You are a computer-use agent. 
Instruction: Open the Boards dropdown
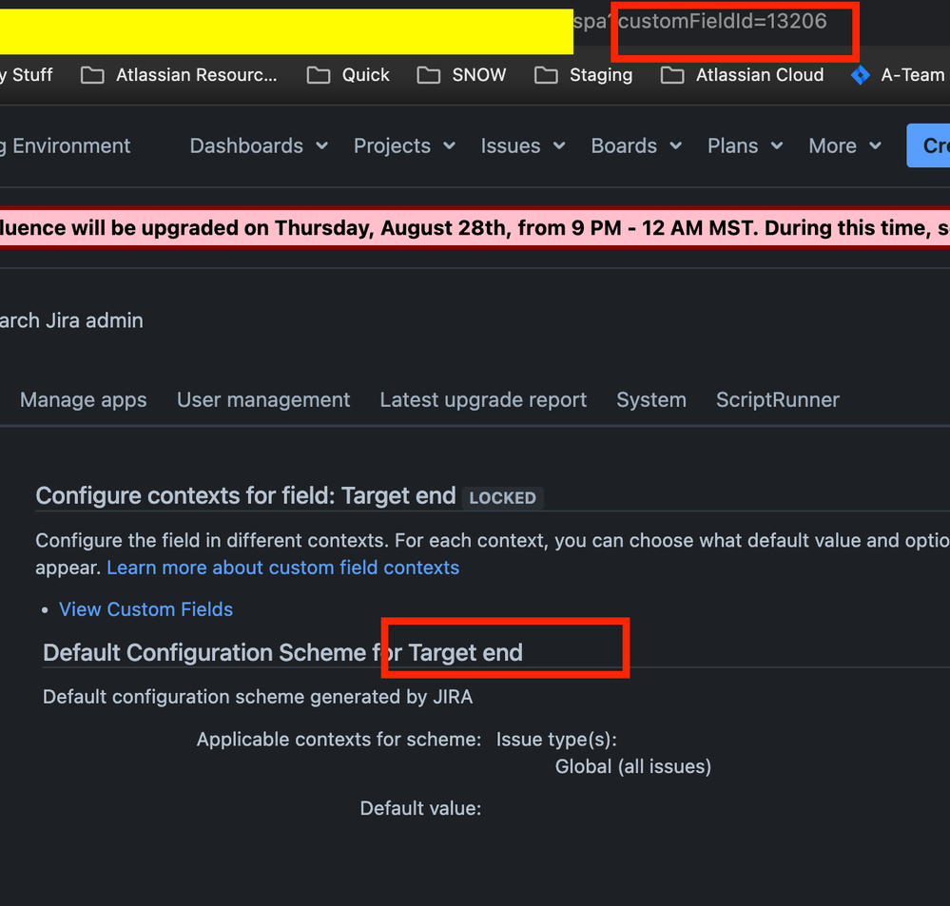click(635, 145)
